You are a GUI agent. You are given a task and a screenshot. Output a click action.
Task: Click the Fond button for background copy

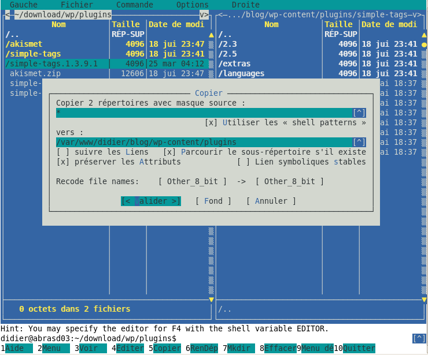213,201
